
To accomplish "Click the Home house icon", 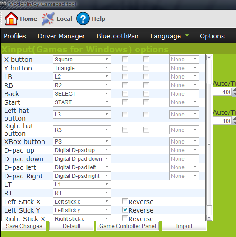I will point(11,19).
